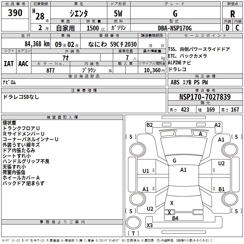Click the exterior grade D
The image size is (244, 244).
(228, 28)
